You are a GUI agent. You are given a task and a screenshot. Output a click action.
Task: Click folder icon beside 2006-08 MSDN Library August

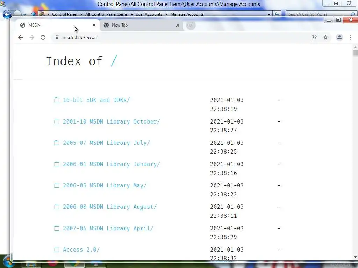point(57,207)
